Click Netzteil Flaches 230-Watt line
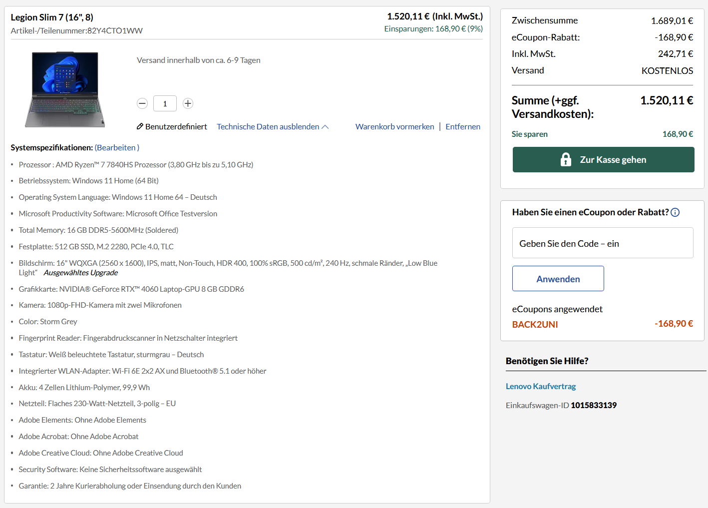This screenshot has width=708, height=508. 97,403
